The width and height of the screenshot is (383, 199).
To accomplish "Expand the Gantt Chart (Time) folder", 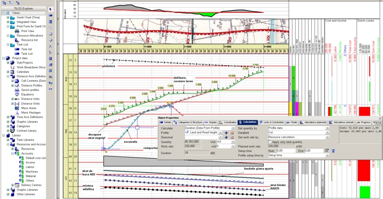I will click(8, 18).
